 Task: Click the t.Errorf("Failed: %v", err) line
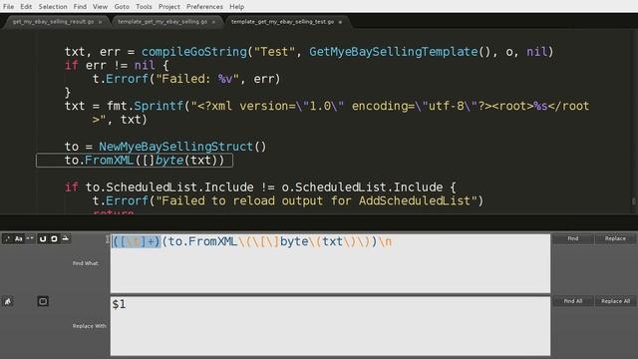point(186,79)
